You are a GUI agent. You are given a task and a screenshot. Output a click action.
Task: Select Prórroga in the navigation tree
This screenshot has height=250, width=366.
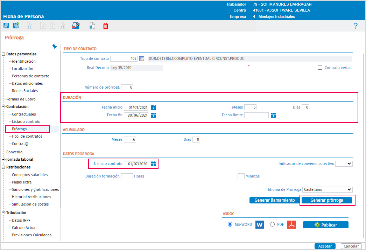[19, 129]
